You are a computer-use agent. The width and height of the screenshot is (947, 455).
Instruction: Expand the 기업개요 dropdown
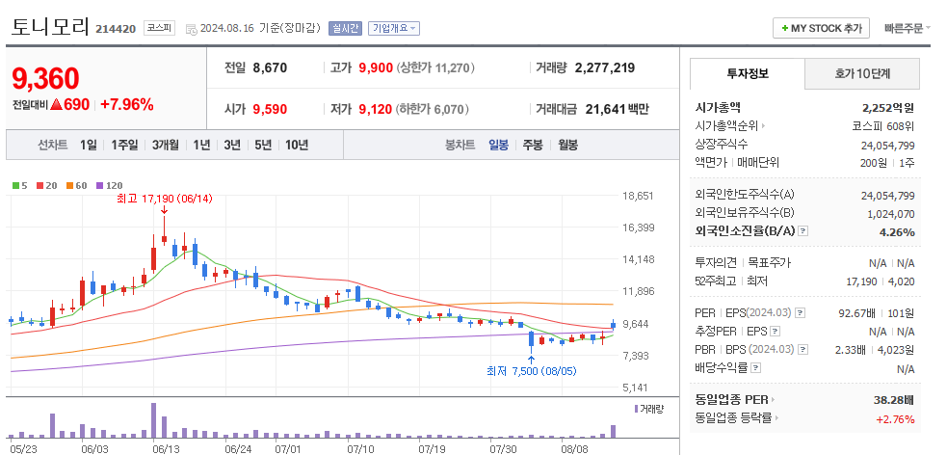tap(394, 28)
